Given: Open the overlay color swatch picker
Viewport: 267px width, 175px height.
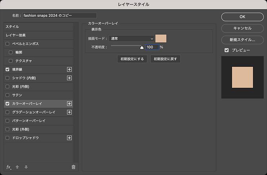Looking at the screenshot, I should point(161,39).
